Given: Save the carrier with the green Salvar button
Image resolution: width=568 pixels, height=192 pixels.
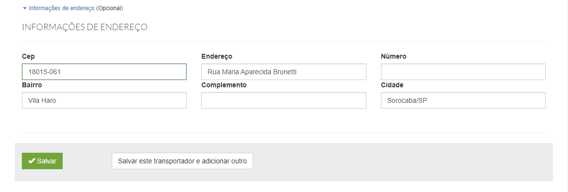Looking at the screenshot, I should pyautogui.click(x=42, y=161).
